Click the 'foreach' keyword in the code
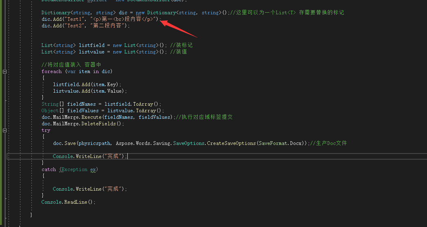 click(51, 71)
